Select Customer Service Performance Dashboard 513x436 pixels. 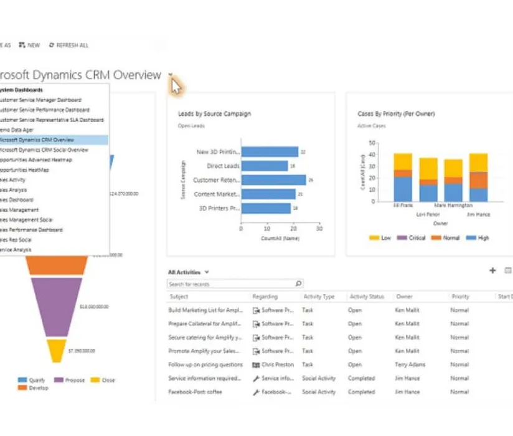pos(44,110)
